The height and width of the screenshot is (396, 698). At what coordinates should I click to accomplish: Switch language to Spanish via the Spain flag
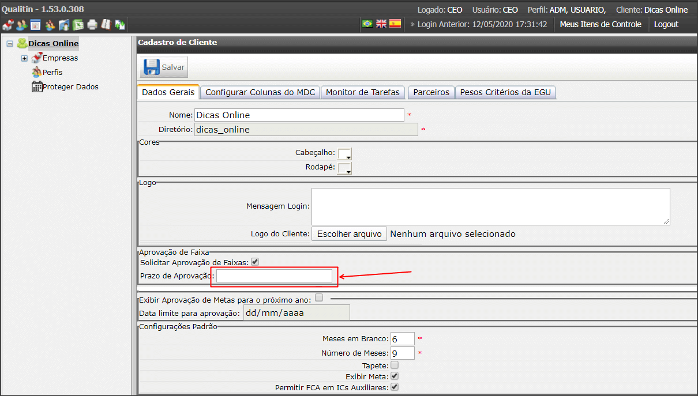pyautogui.click(x=395, y=24)
